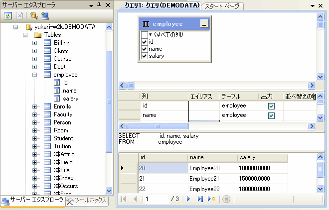The height and width of the screenshot is (210, 329).
Task: Click the Connect to Server icon
Action: (x=45, y=16)
